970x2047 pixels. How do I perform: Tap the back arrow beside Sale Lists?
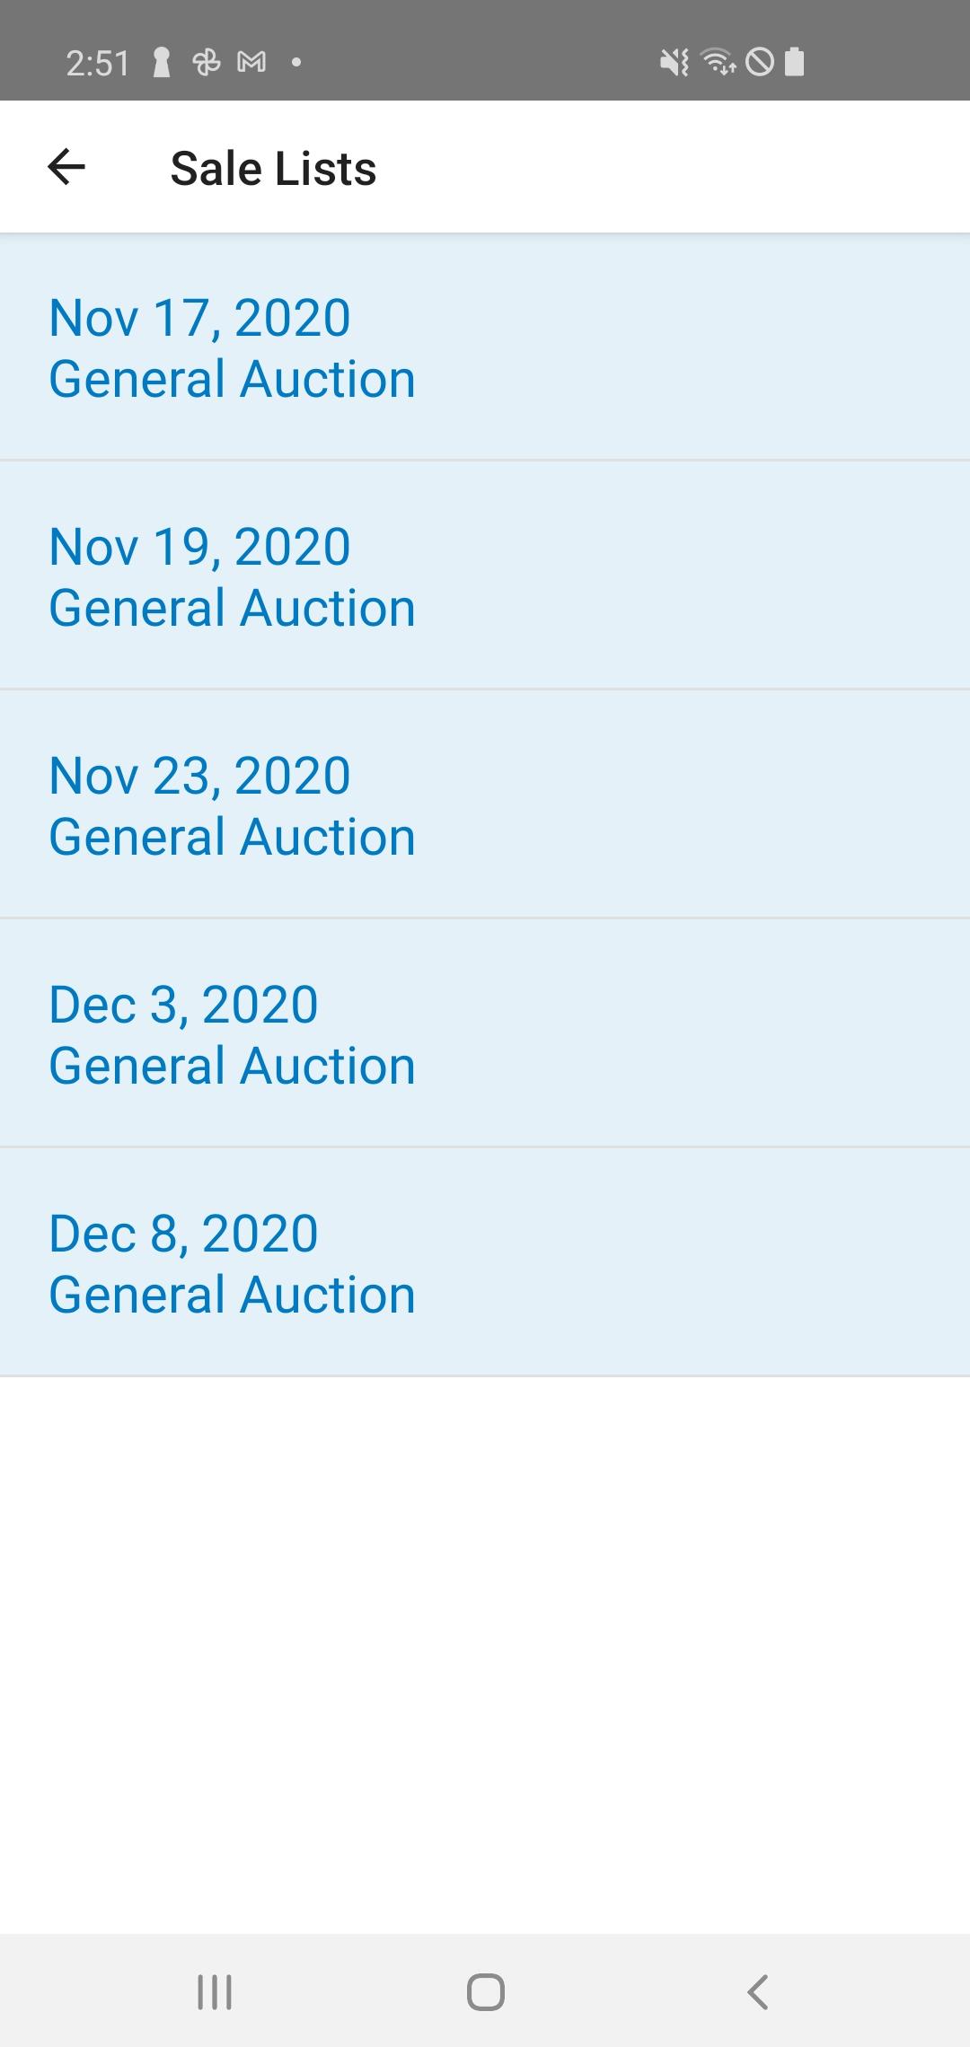pyautogui.click(x=66, y=167)
